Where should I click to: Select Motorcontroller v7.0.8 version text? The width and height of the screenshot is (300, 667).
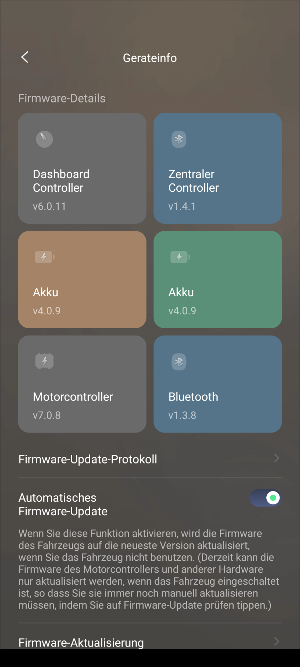pyautogui.click(x=47, y=415)
